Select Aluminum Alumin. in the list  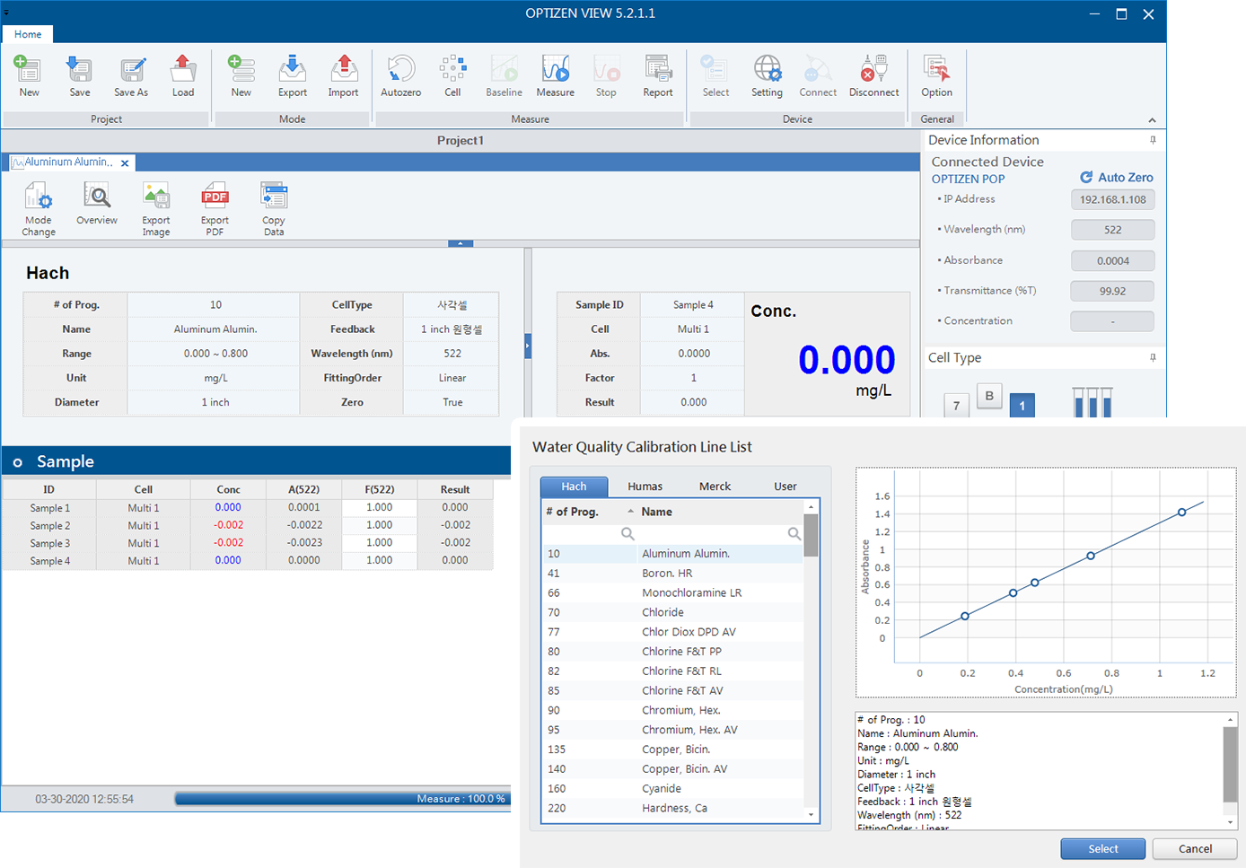coord(672,554)
